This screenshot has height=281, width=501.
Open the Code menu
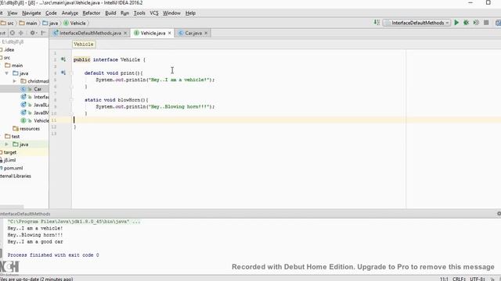51,13
